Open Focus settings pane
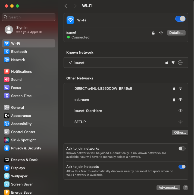194x195 pixels. tap(29, 88)
